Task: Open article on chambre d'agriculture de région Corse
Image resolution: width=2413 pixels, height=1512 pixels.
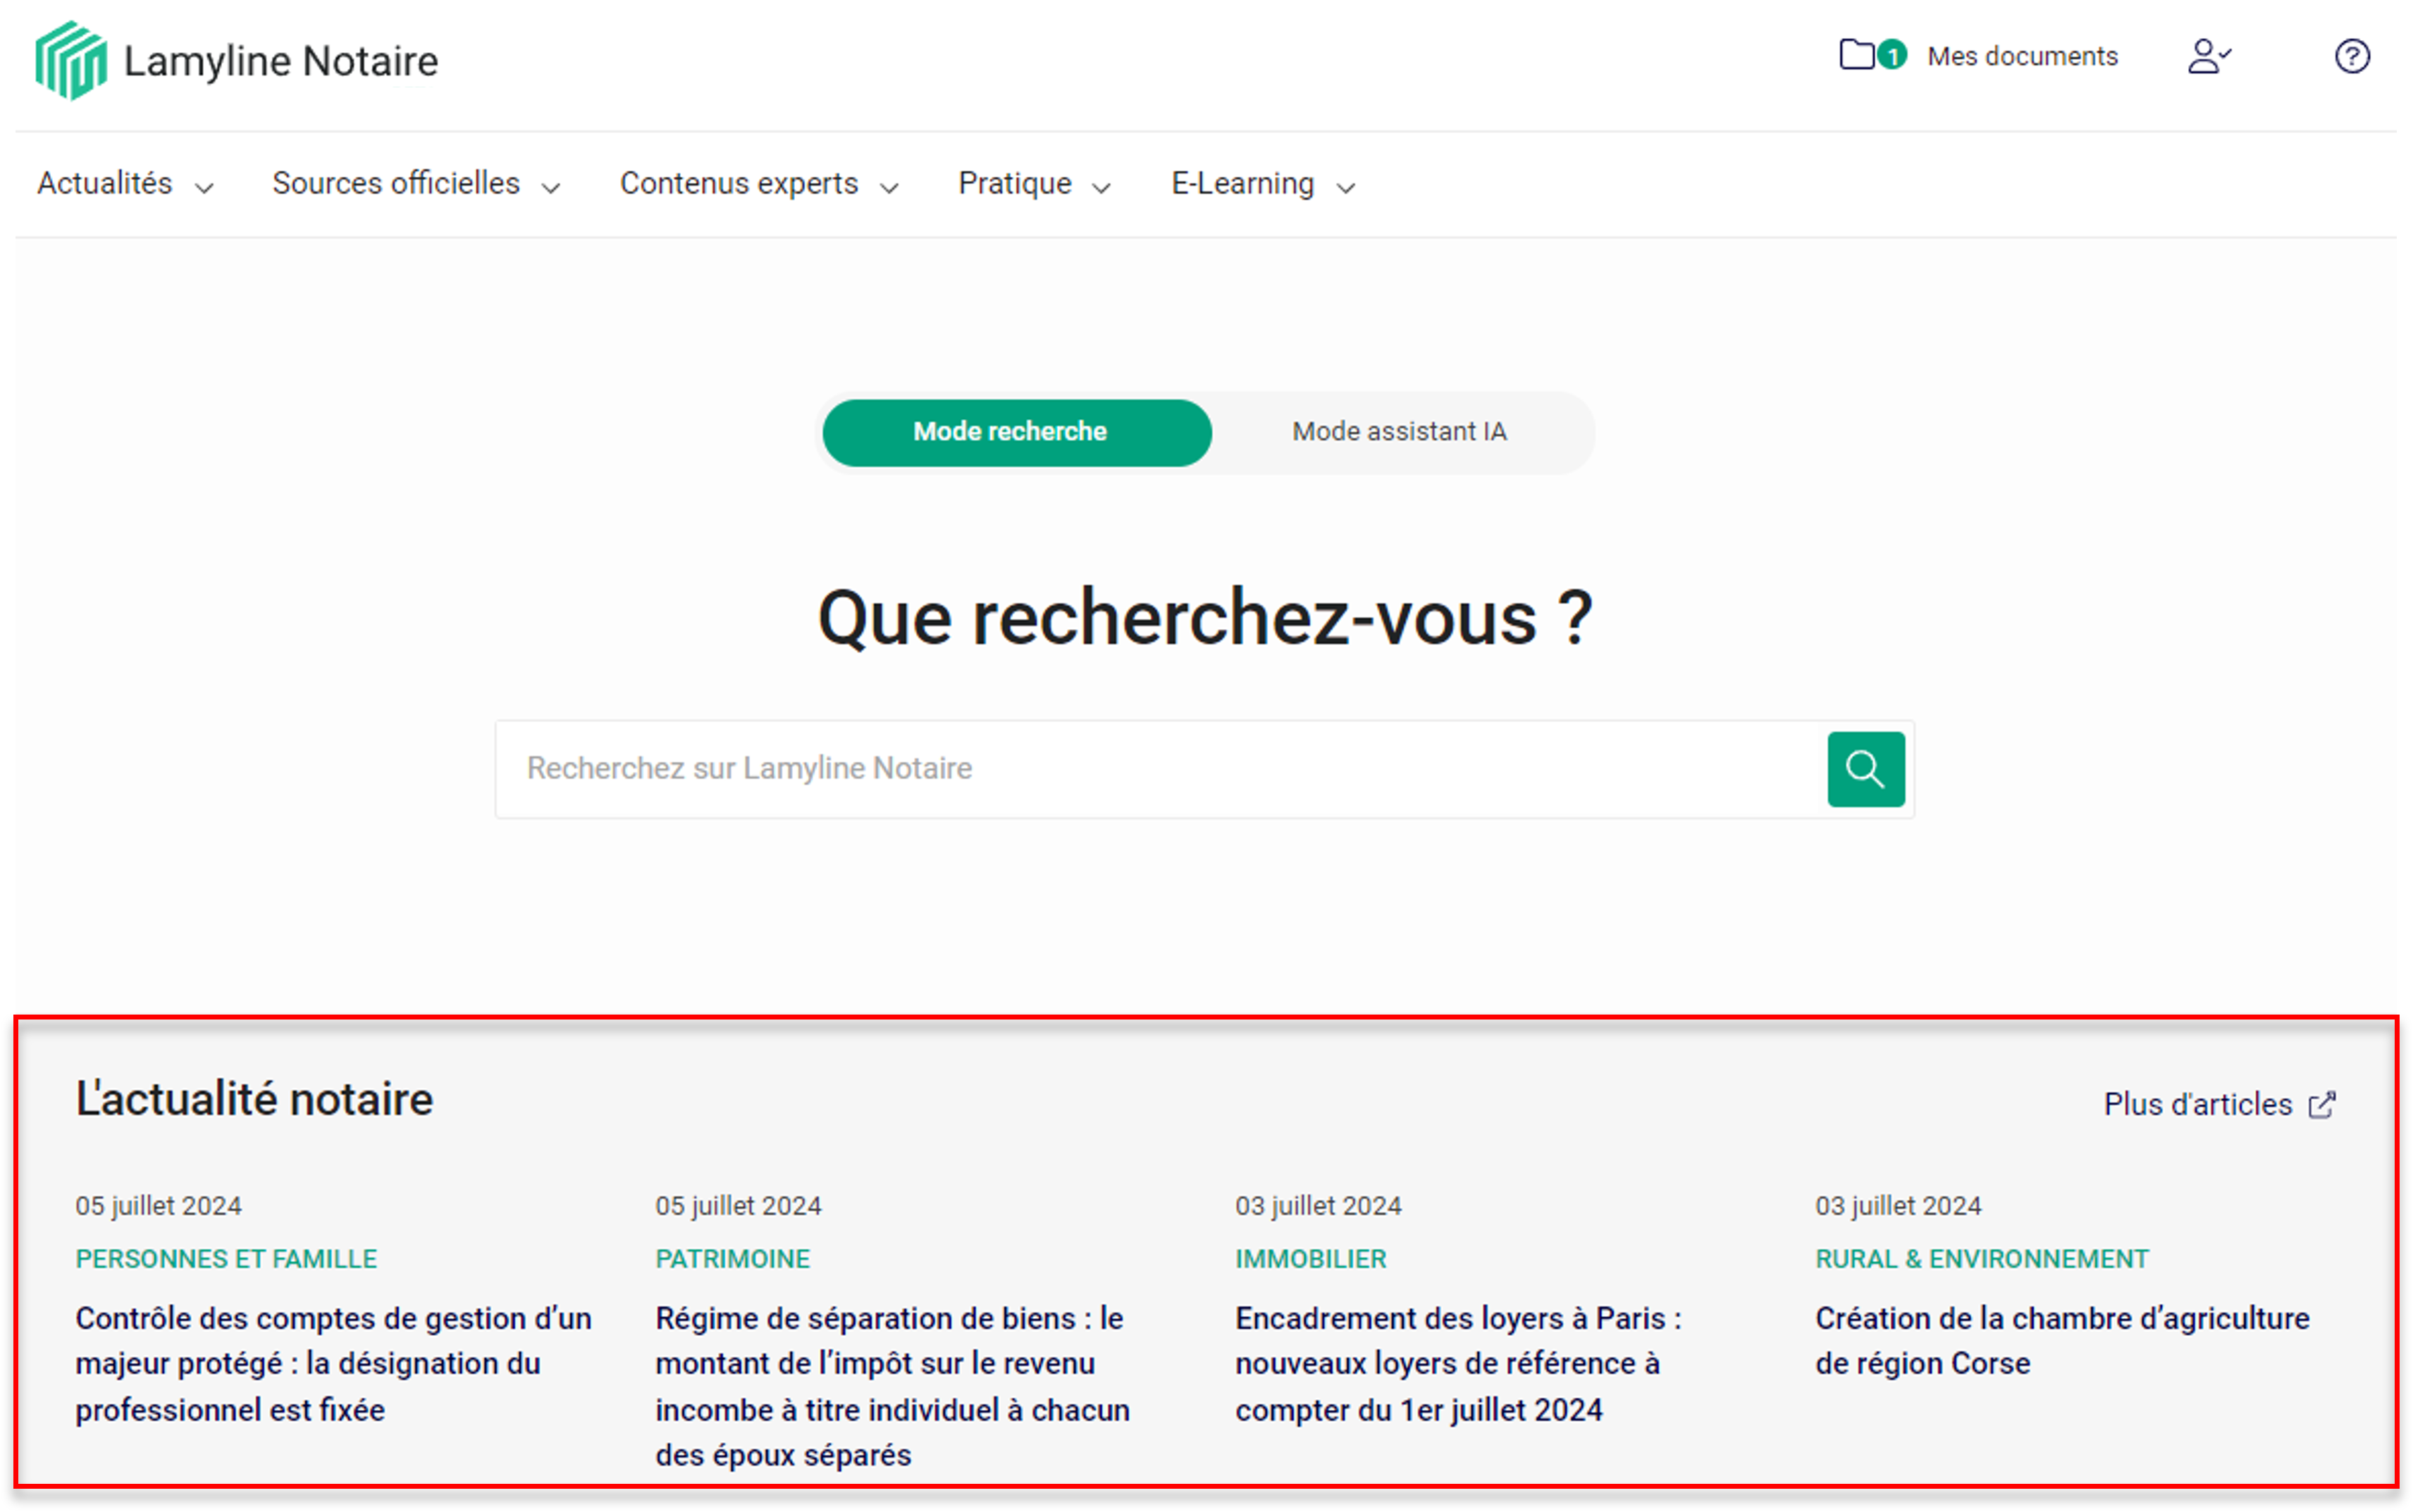Action: (2061, 1340)
